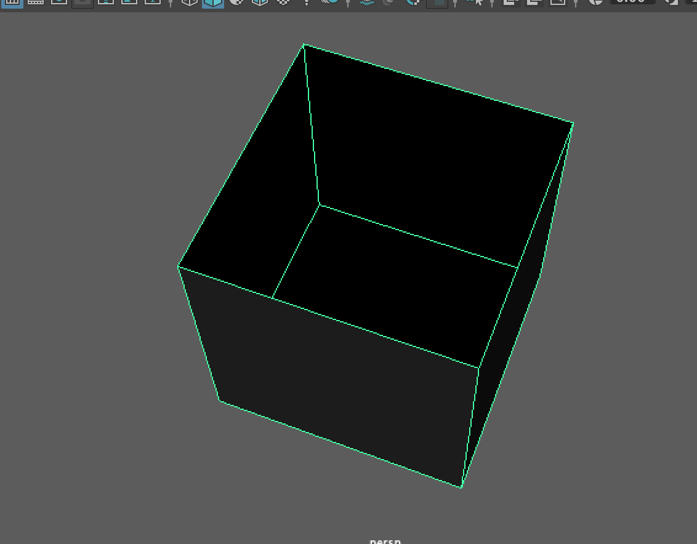Screen dimensions: 697x544
Task: Select the cube's gray front face
Action: coord(338,378)
